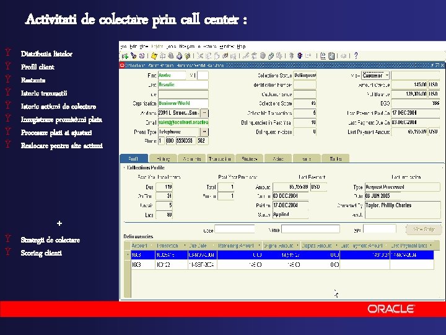446x335 pixels.
Task: Switch to the Notes tab
Action: point(307,159)
